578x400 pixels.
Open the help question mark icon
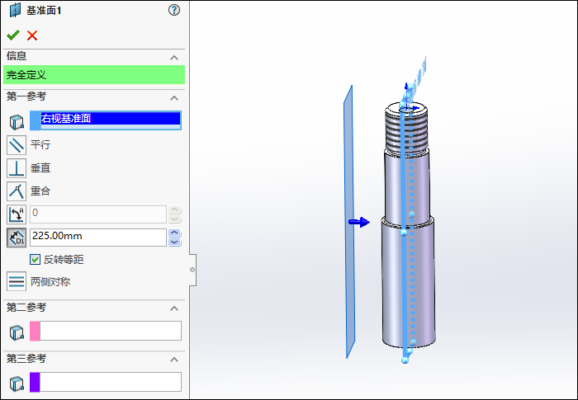pos(173,10)
